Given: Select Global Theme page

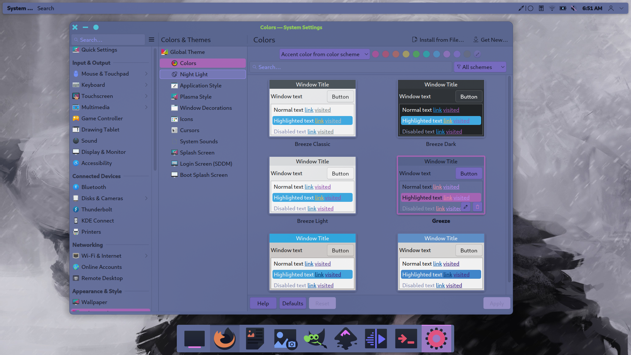Looking at the screenshot, I should tap(203, 52).
